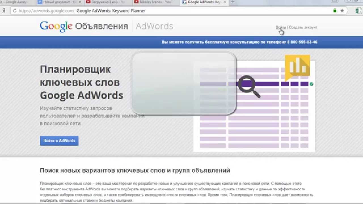Switch to the Nikolay Ivanov YouTube tab

[154, 2]
